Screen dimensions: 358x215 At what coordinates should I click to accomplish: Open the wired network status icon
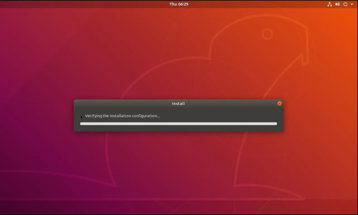coord(330,4)
